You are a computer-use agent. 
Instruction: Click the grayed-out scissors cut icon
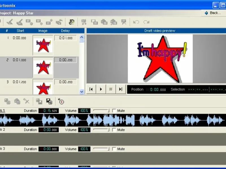tap(84, 22)
